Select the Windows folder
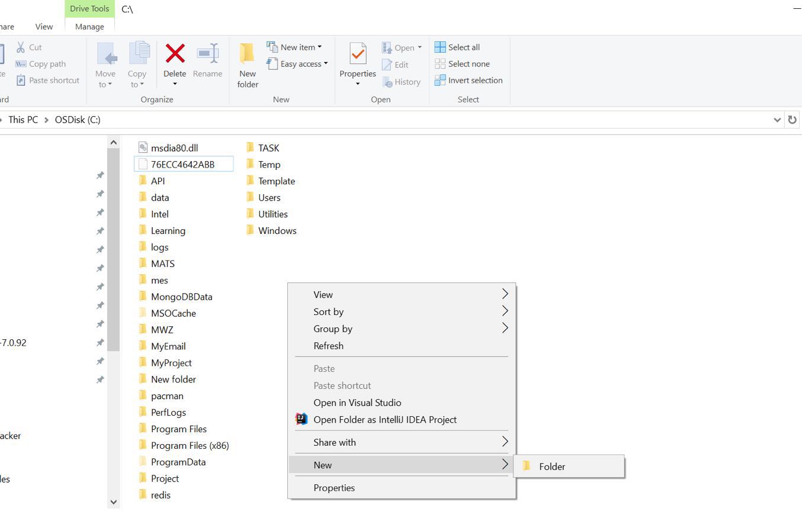 (271, 231)
